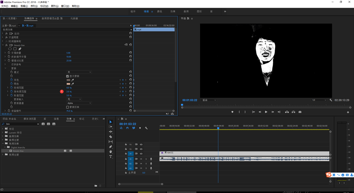Image resolution: width=354 pixels, height=193 pixels.
Task: Open the 编辑(E) menu
Action: tap(14, 6)
